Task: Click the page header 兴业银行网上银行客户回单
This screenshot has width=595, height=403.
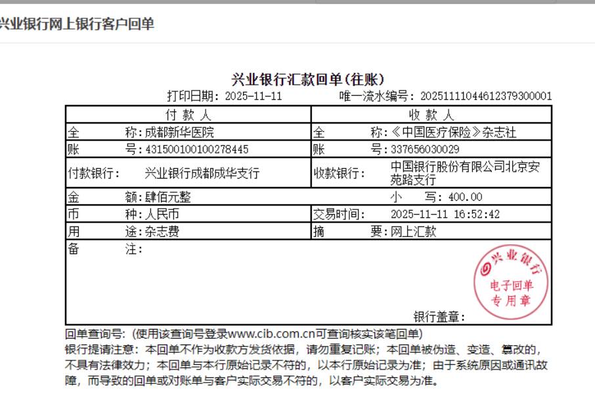Action: [77, 24]
